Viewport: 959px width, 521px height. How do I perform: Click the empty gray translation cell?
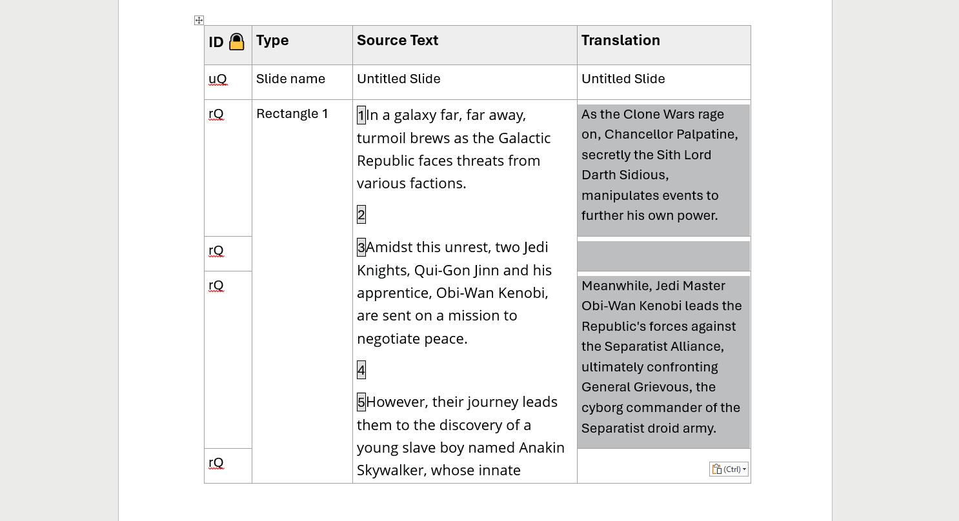coord(664,256)
